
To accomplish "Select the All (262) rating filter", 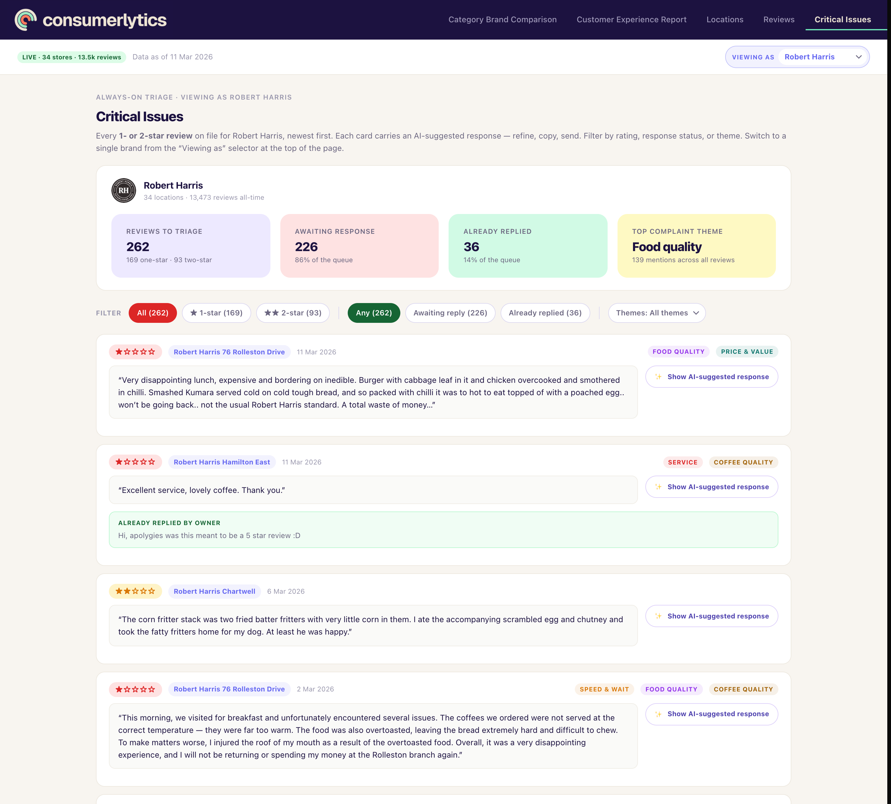I will pyautogui.click(x=153, y=313).
